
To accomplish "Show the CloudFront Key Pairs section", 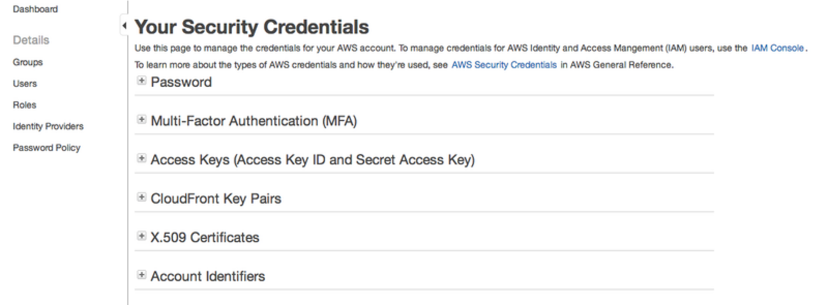I will tap(215, 199).
